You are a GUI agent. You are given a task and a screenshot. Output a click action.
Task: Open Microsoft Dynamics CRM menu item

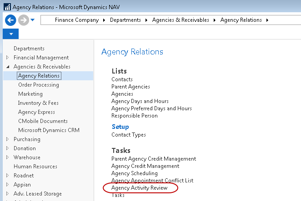(49, 130)
